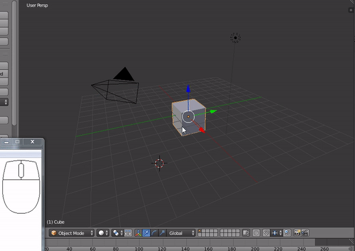355x251 pixels.
Task: Click the blue Z-axis arrow on cube
Action: click(x=188, y=90)
